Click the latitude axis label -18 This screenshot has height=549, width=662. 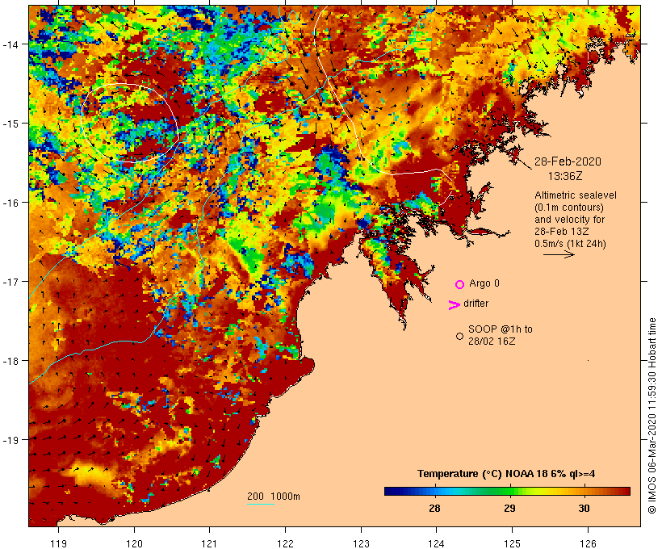click(x=10, y=361)
